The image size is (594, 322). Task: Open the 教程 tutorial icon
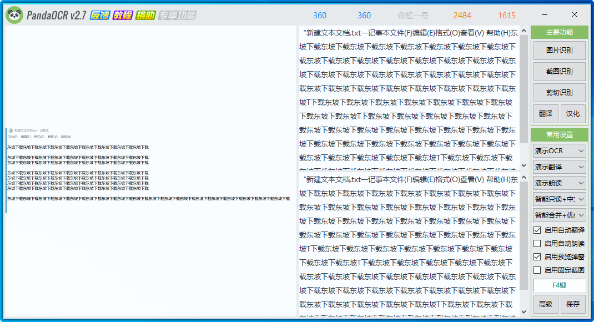click(x=122, y=16)
